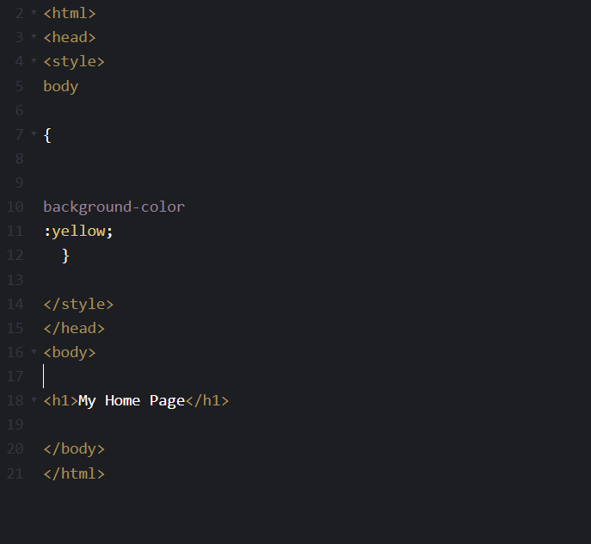Collapse the body tag fold arrow
The height and width of the screenshot is (544, 591).
pyautogui.click(x=34, y=351)
